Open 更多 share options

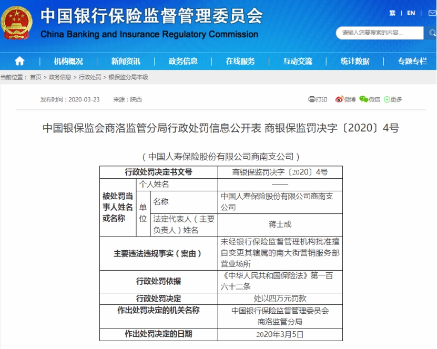tap(393, 99)
